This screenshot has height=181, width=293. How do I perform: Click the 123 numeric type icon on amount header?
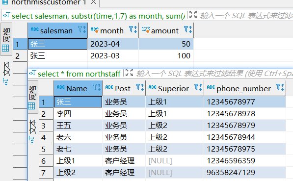[146, 30]
